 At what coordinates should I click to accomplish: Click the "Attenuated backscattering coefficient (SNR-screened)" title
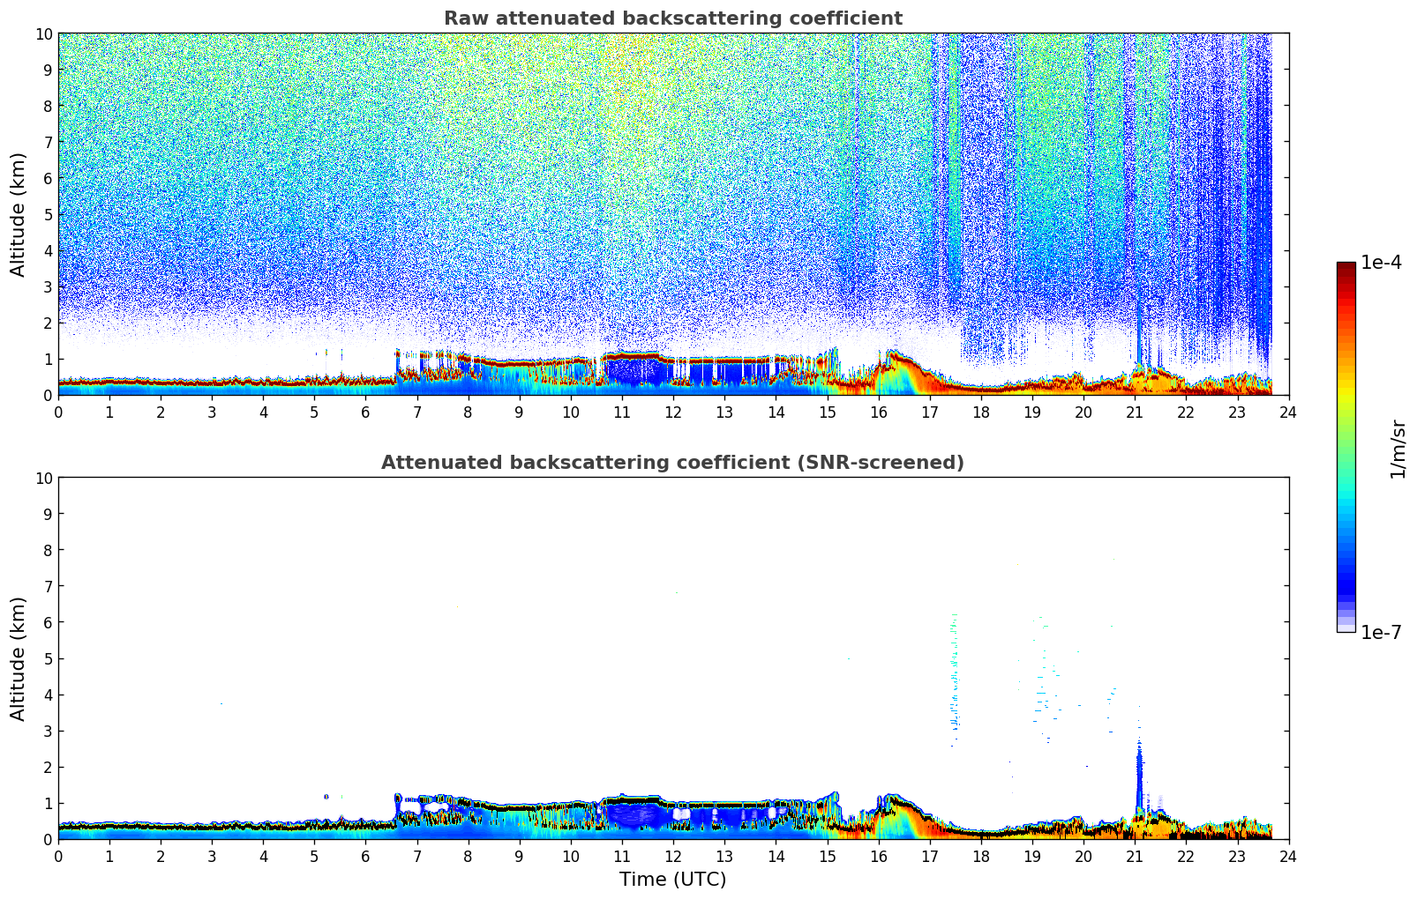coord(672,463)
